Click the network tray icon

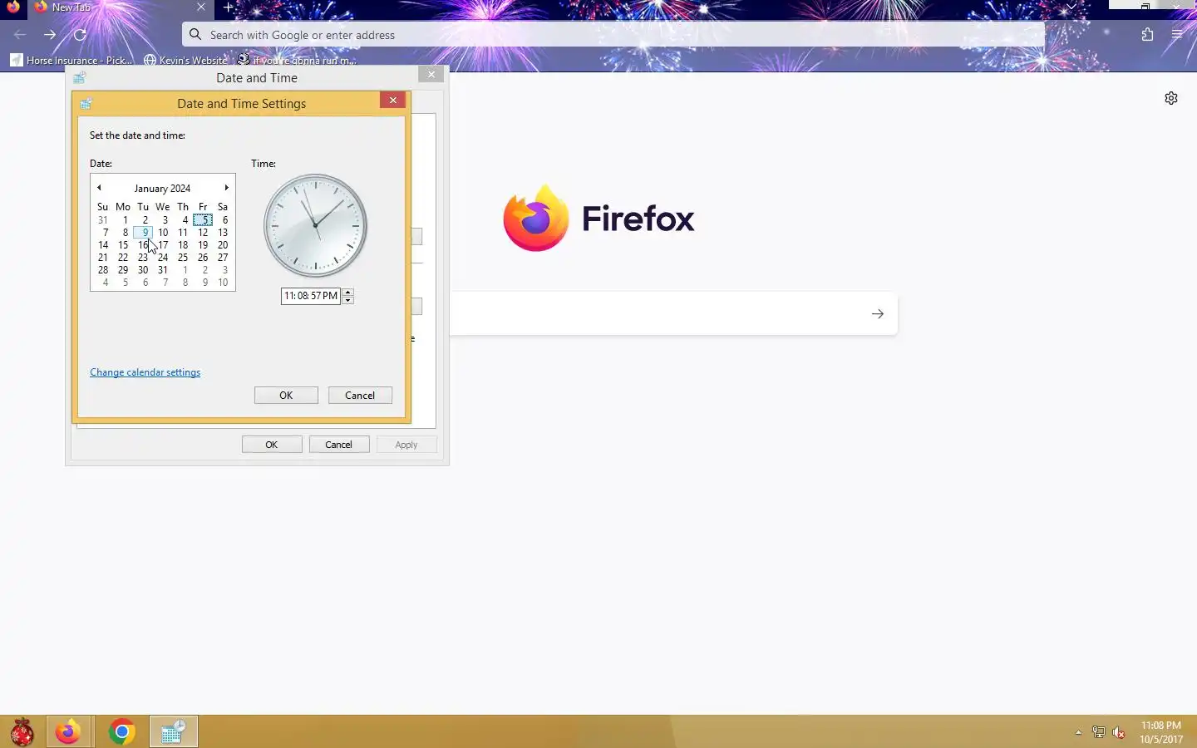(1099, 732)
